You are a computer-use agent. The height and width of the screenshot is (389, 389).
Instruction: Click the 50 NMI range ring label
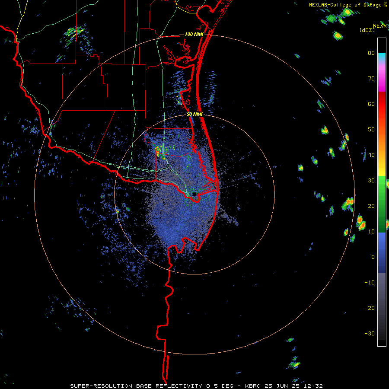[x=194, y=114]
